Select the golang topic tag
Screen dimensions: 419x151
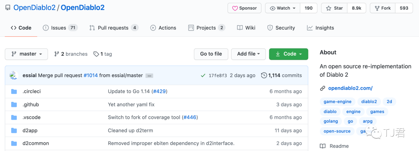click(331, 121)
